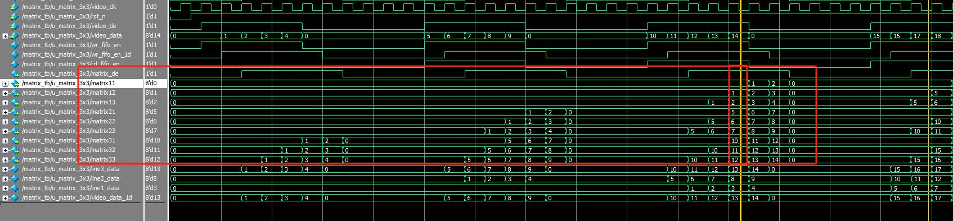Image resolution: width=953 pixels, height=221 pixels.
Task: Expand the matrix31 bus bits
Action: pyautogui.click(x=5, y=141)
